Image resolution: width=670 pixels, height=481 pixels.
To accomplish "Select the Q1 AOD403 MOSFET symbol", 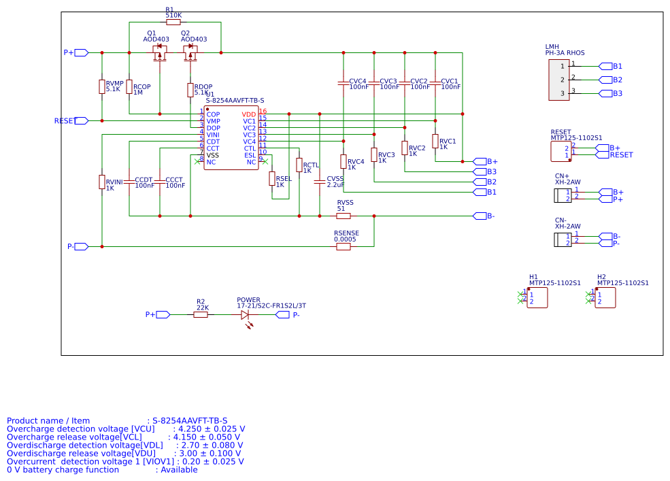I will [x=159, y=53].
